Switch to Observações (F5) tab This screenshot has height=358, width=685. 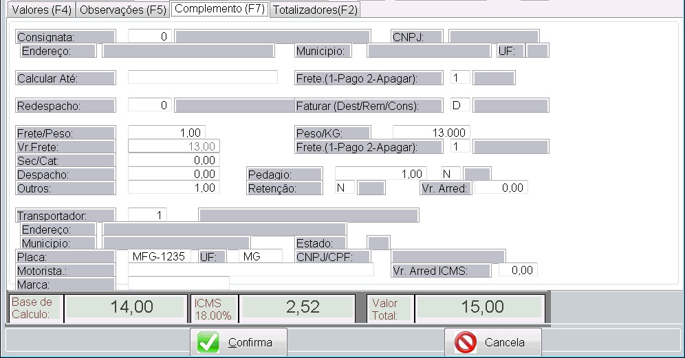122,10
